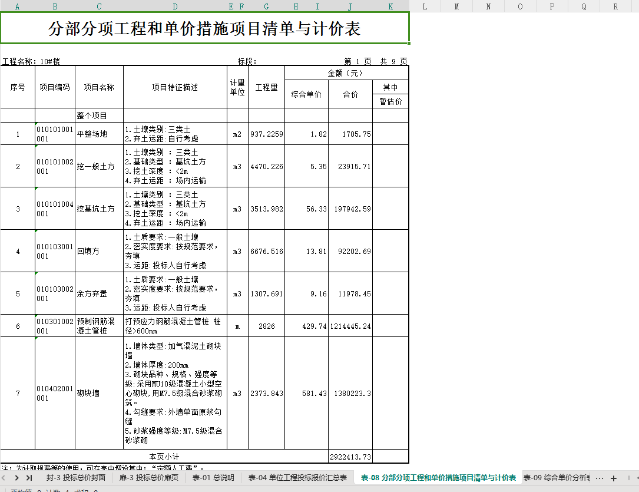Select the 余方弃置 item name cell
639x492 pixels.
pyautogui.click(x=100, y=293)
